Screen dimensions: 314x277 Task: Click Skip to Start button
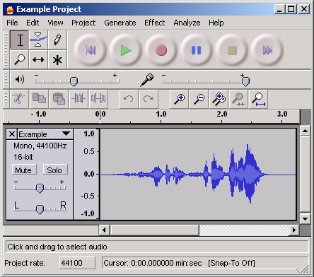pyautogui.click(x=91, y=50)
